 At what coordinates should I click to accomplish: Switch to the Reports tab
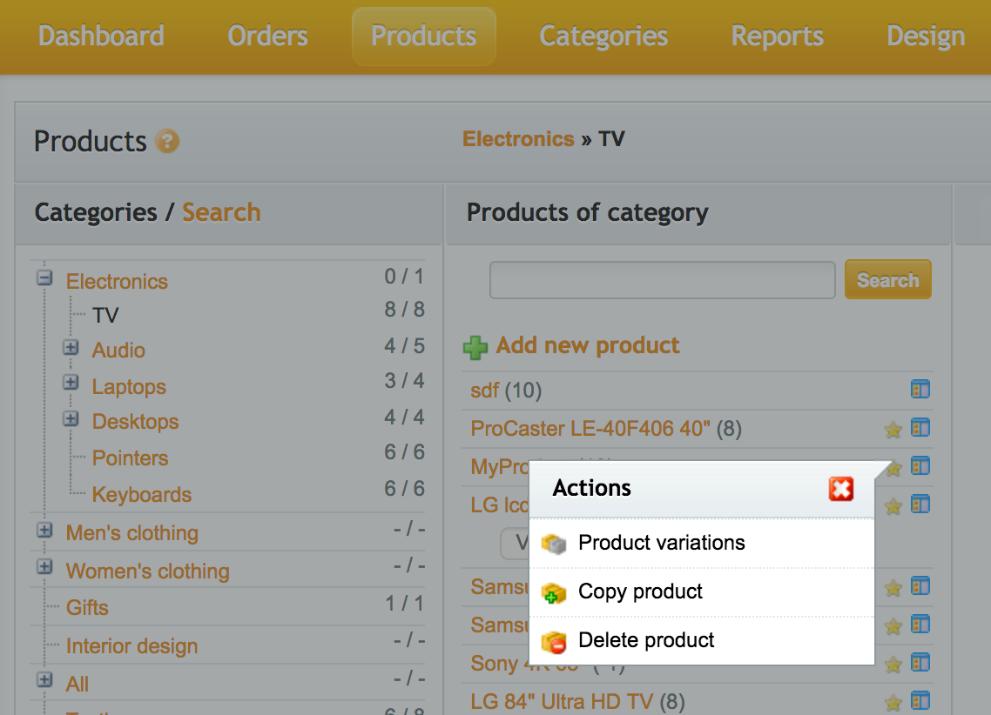coord(777,37)
